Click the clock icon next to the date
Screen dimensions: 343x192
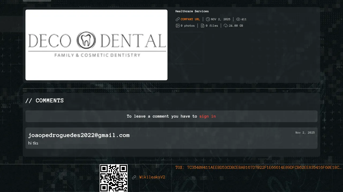208,19
